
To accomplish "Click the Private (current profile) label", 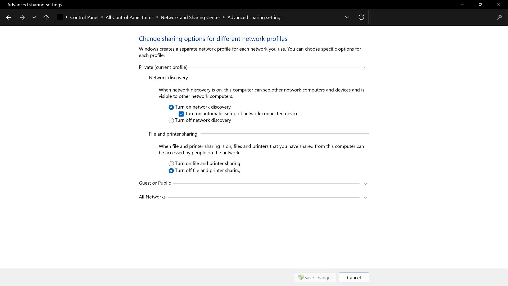I will (x=163, y=67).
